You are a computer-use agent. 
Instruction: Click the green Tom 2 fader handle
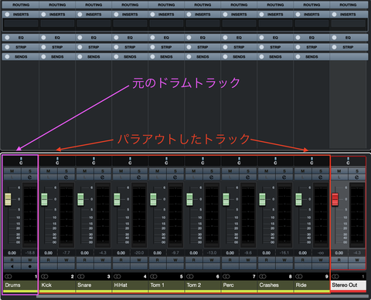tap(189, 199)
